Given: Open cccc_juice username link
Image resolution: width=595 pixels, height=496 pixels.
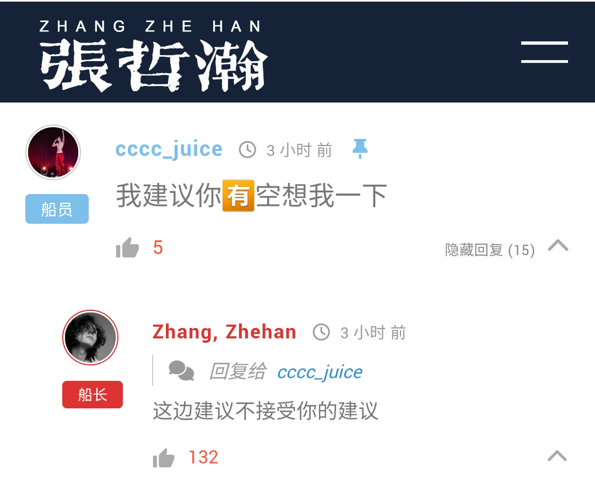Looking at the screenshot, I should click(169, 149).
